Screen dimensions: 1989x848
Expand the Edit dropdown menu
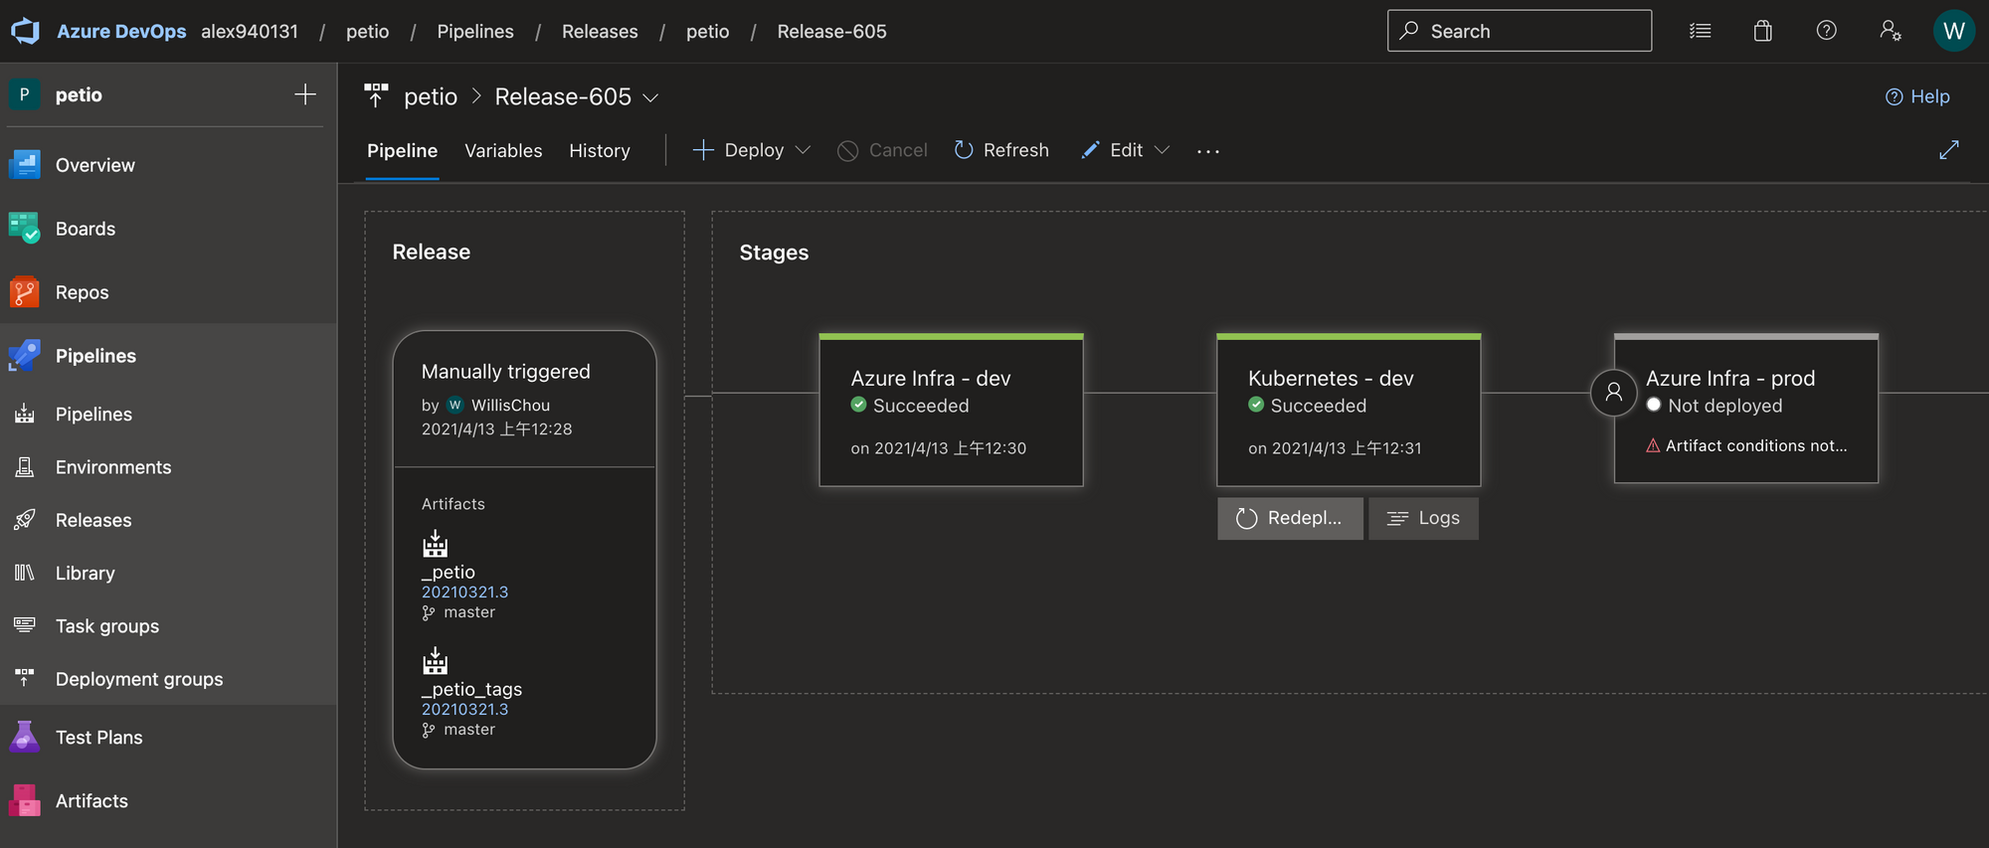click(1162, 150)
